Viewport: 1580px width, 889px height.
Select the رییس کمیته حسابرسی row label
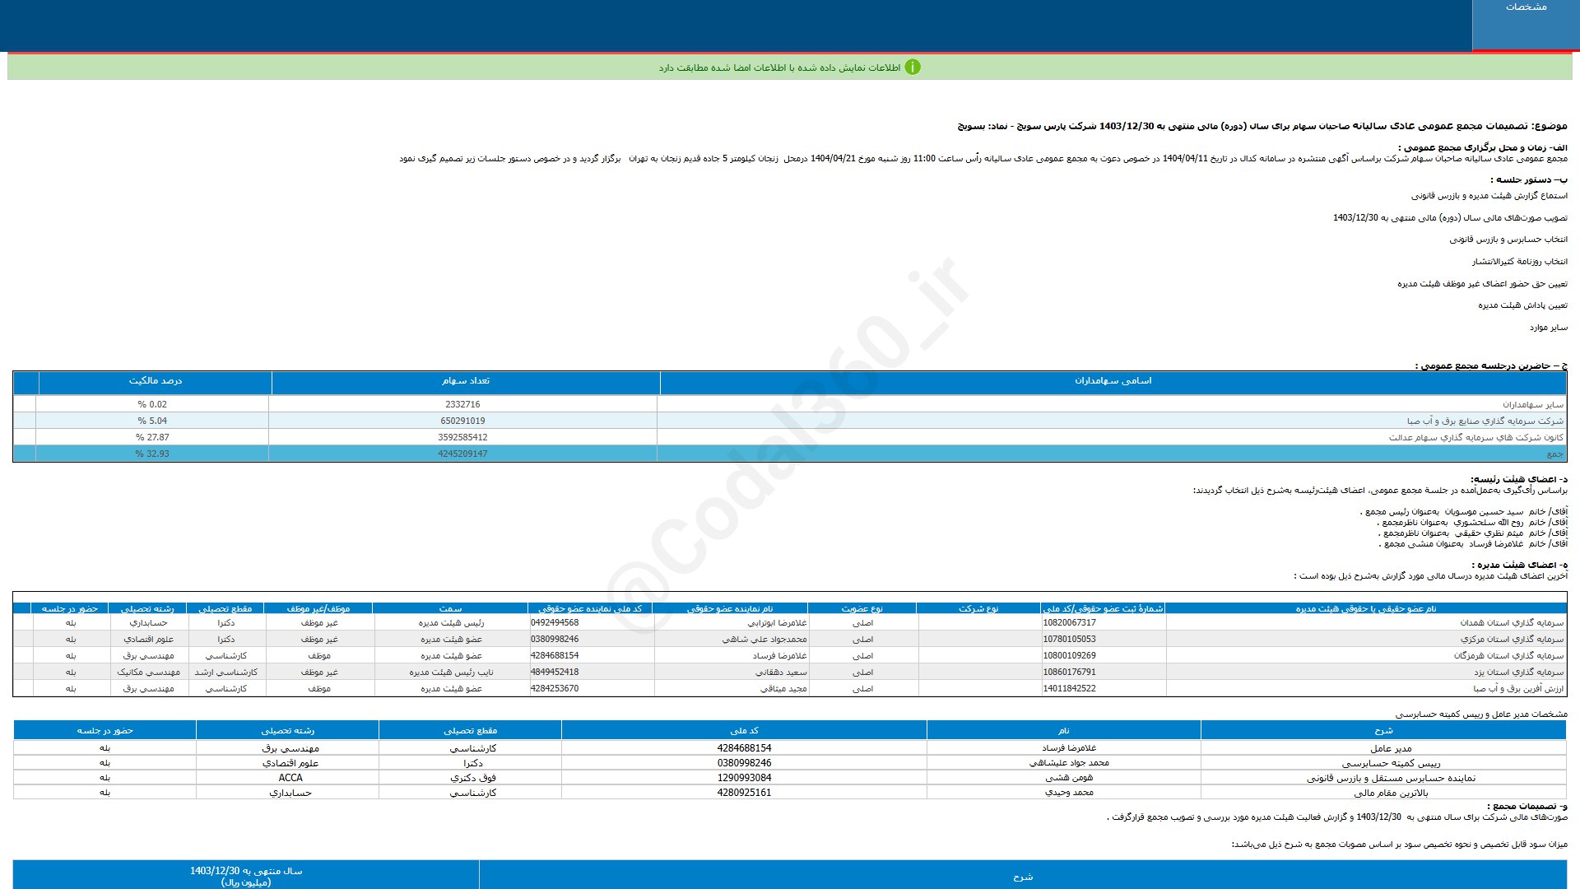point(1391,763)
